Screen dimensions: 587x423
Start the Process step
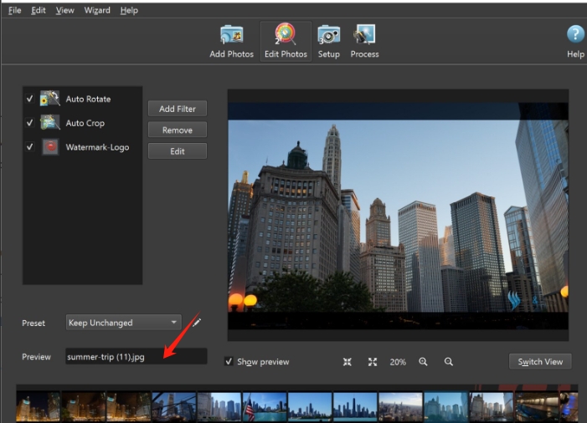(x=364, y=42)
